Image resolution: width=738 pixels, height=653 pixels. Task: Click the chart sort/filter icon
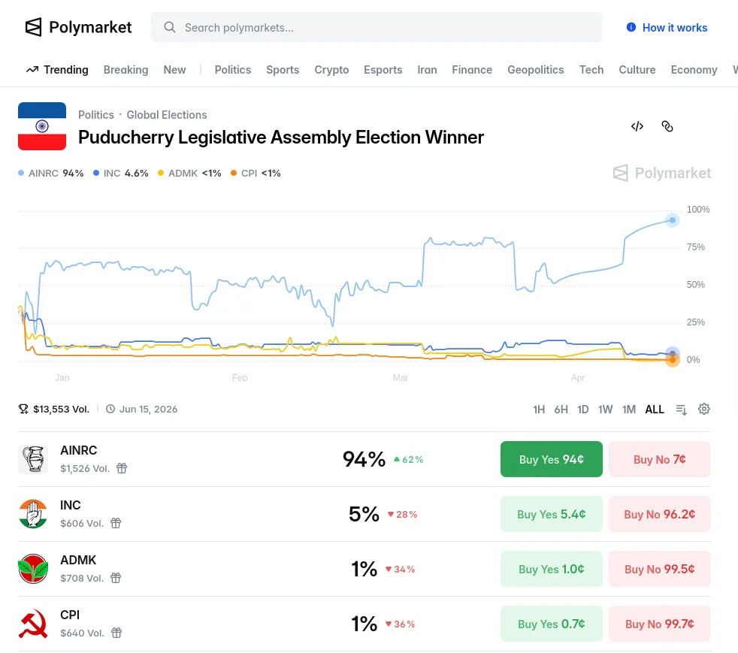tap(681, 410)
